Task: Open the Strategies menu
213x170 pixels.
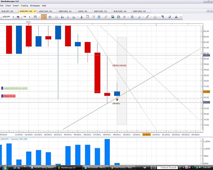Action: click(35, 6)
